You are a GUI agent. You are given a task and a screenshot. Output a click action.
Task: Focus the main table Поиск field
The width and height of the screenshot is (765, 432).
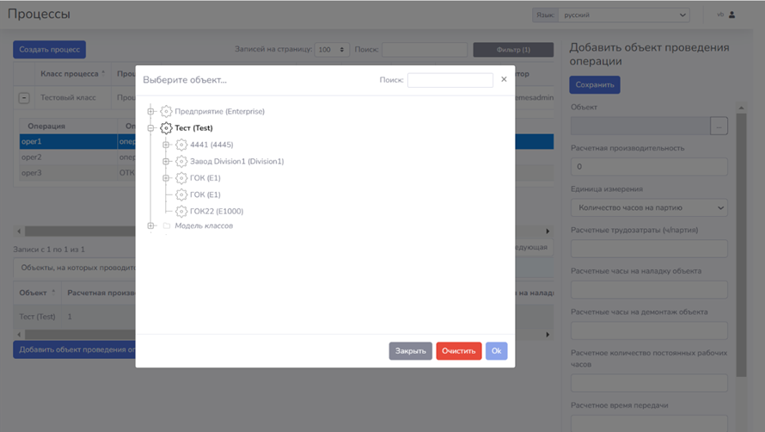tap(425, 49)
